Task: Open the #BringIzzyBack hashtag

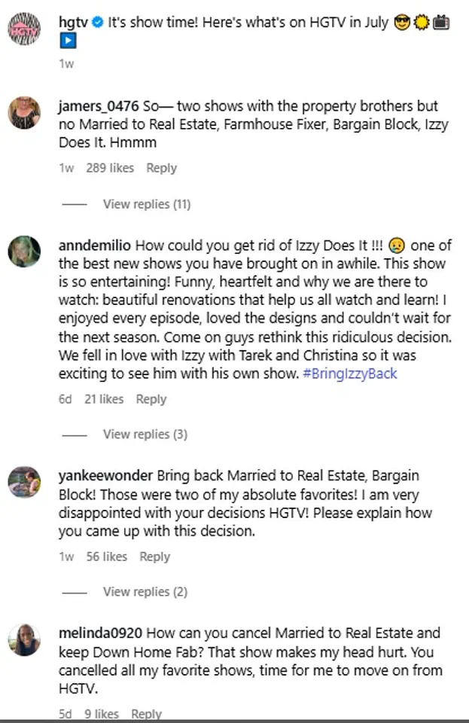Action: pos(351,373)
